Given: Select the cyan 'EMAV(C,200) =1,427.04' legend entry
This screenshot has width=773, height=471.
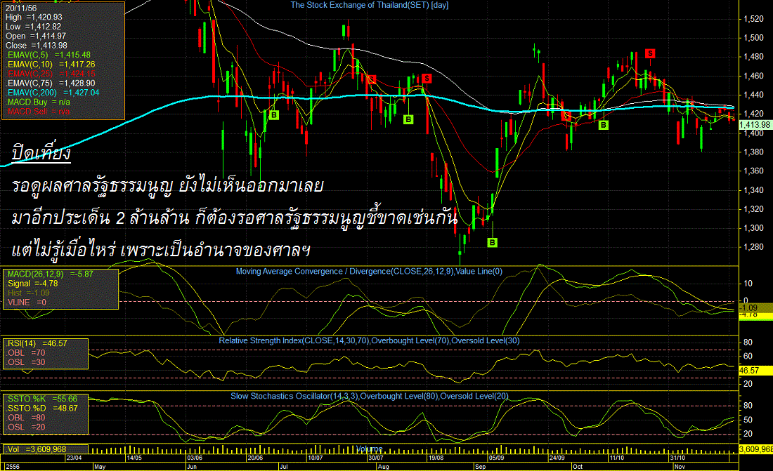Looking at the screenshot, I should tap(53, 93).
